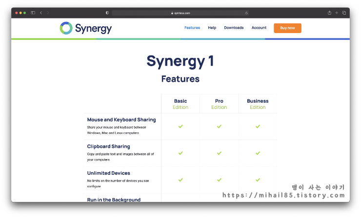This screenshot has height=217, width=361.
Task: Toggle the Safari sidebar button
Action: click(33, 13)
